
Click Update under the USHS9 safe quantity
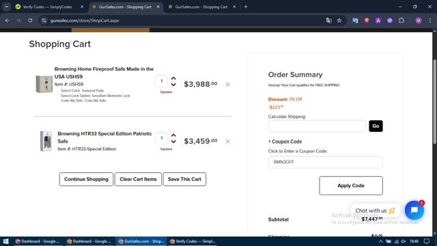click(166, 92)
